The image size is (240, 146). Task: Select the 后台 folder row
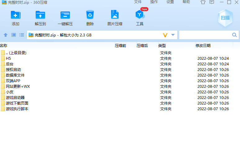[x=120, y=64]
